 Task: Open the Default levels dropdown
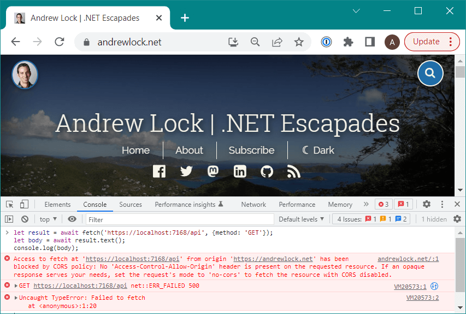click(x=302, y=219)
